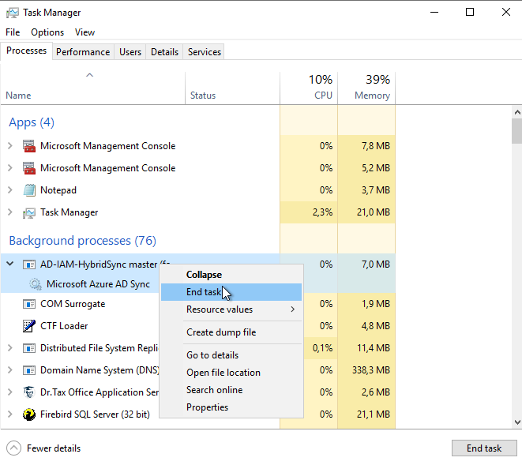Screen dimensions: 522x465
Task: Click the Dr.Tax Office Application Server icon
Action: (29, 392)
